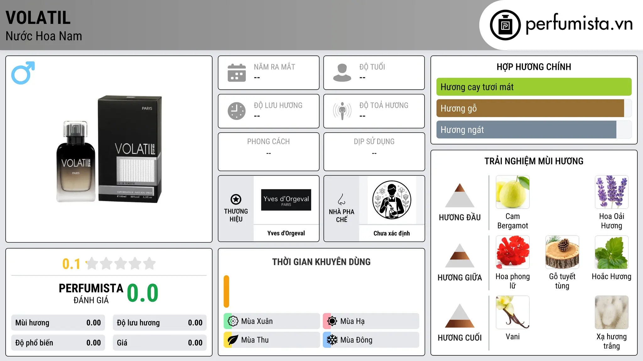Select the green Hương cay tươi mát bar
This screenshot has width=643, height=361.
pos(534,87)
